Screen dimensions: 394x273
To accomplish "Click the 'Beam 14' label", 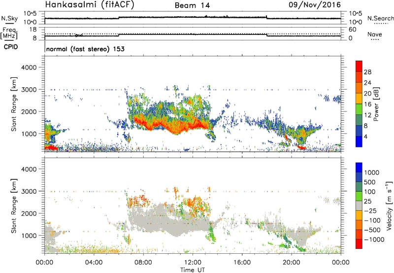I will (192, 5).
